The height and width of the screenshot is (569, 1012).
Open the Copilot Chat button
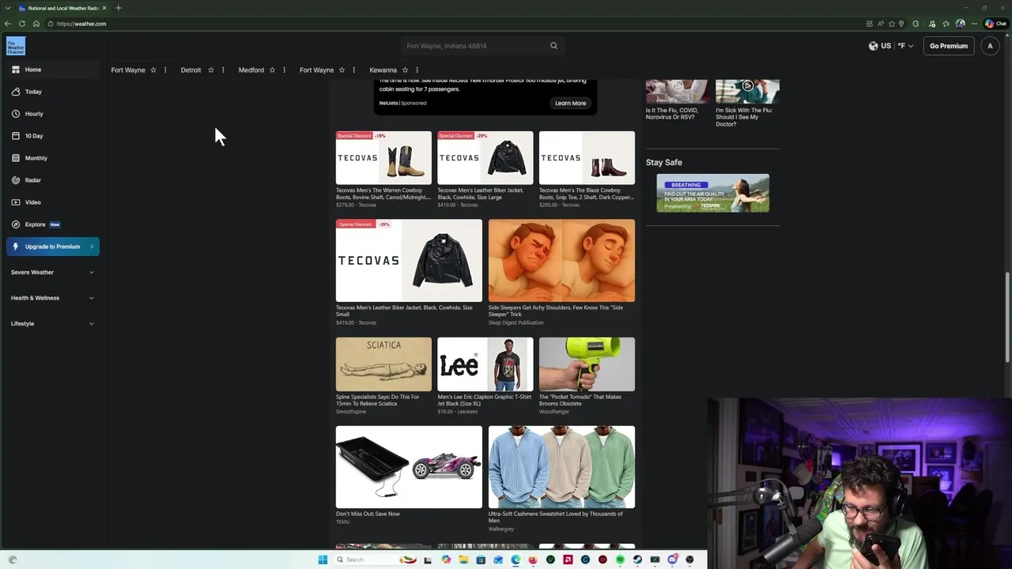point(996,24)
